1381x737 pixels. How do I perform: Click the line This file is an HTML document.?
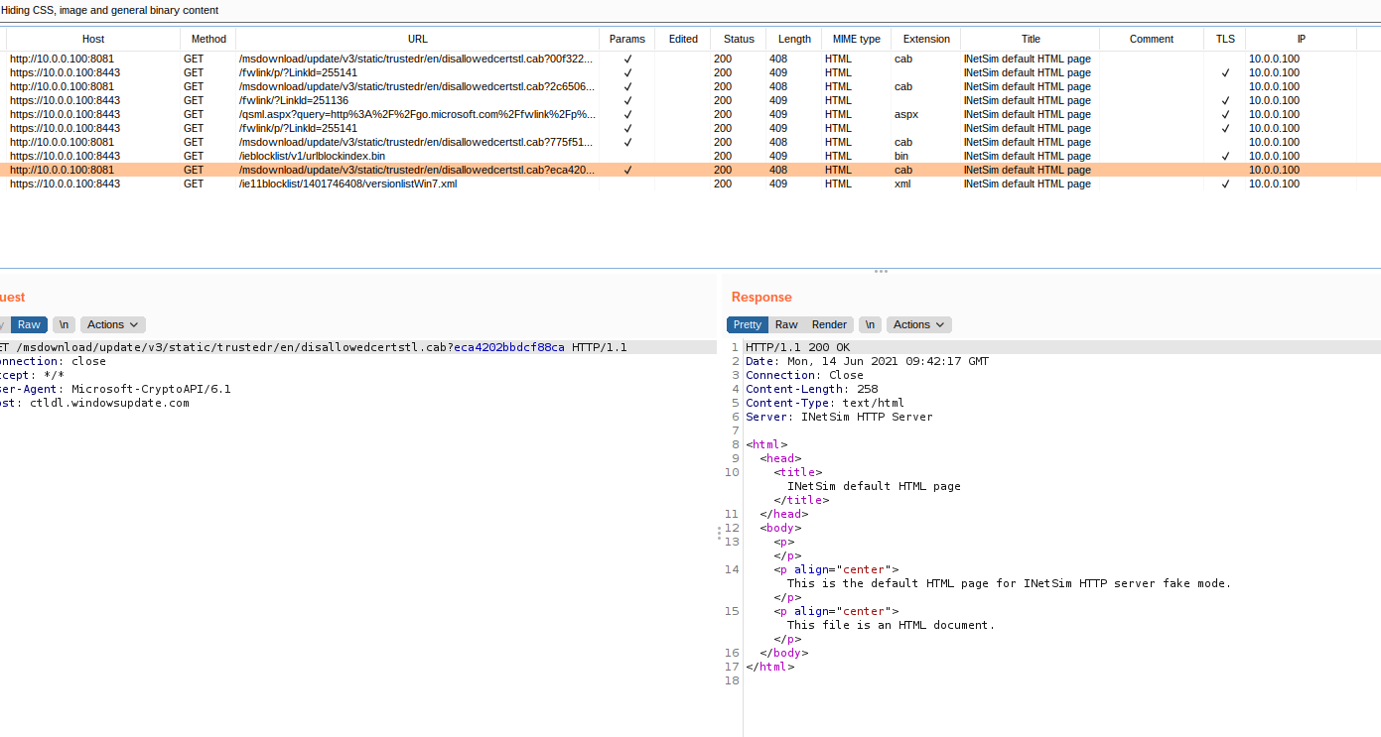(x=891, y=625)
